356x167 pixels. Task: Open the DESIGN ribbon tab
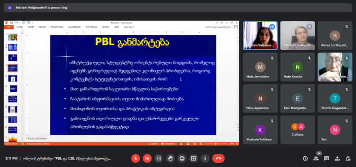pos(42,27)
